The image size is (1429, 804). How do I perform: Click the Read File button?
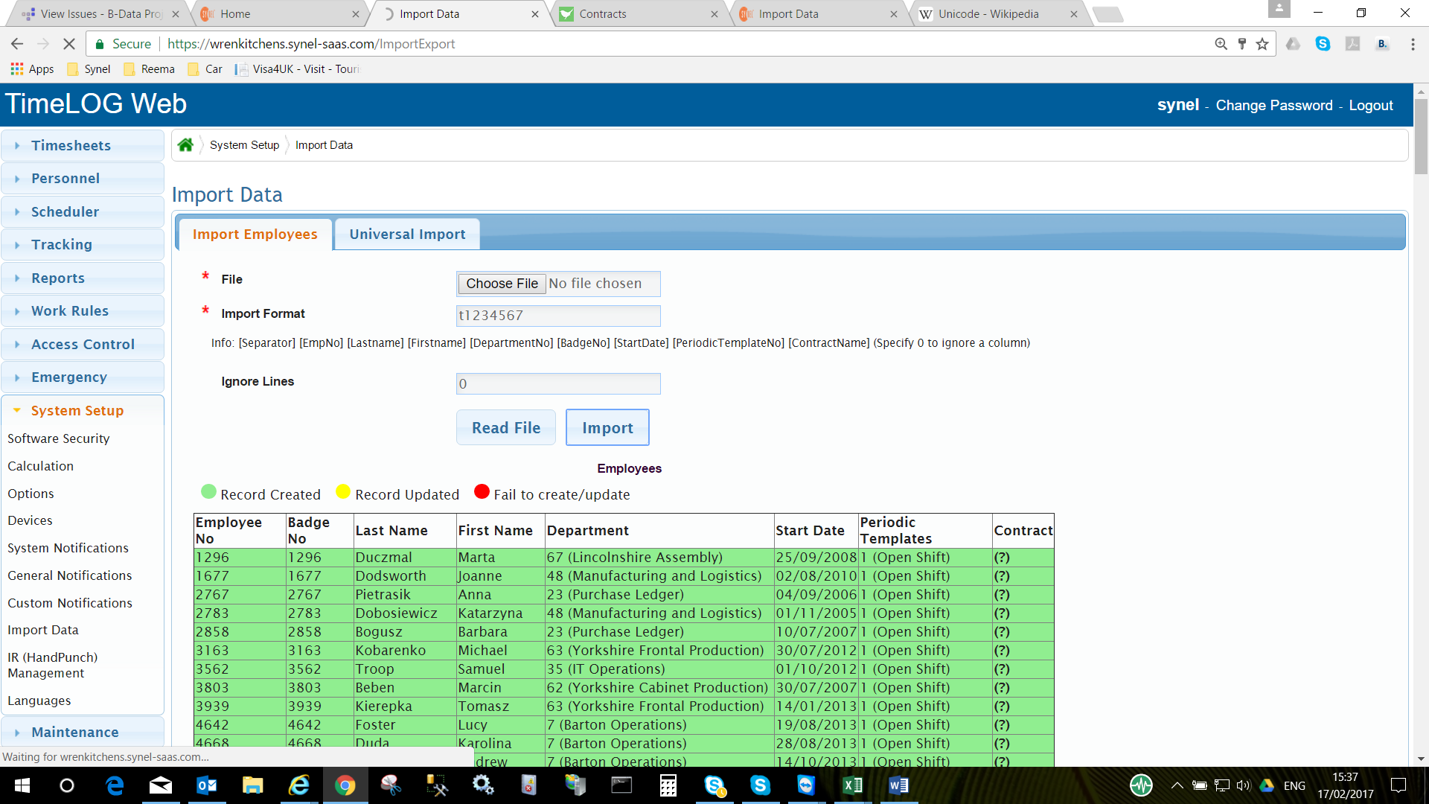(x=506, y=428)
